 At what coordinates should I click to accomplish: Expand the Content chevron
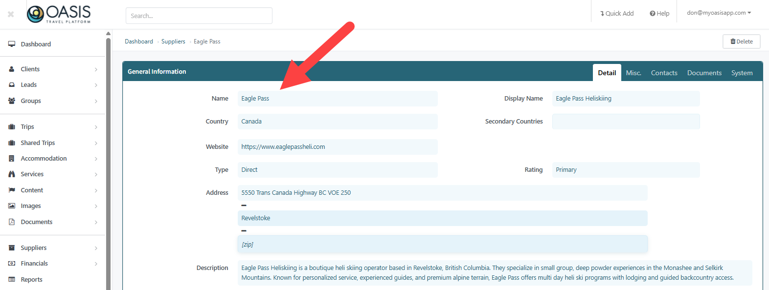point(96,190)
